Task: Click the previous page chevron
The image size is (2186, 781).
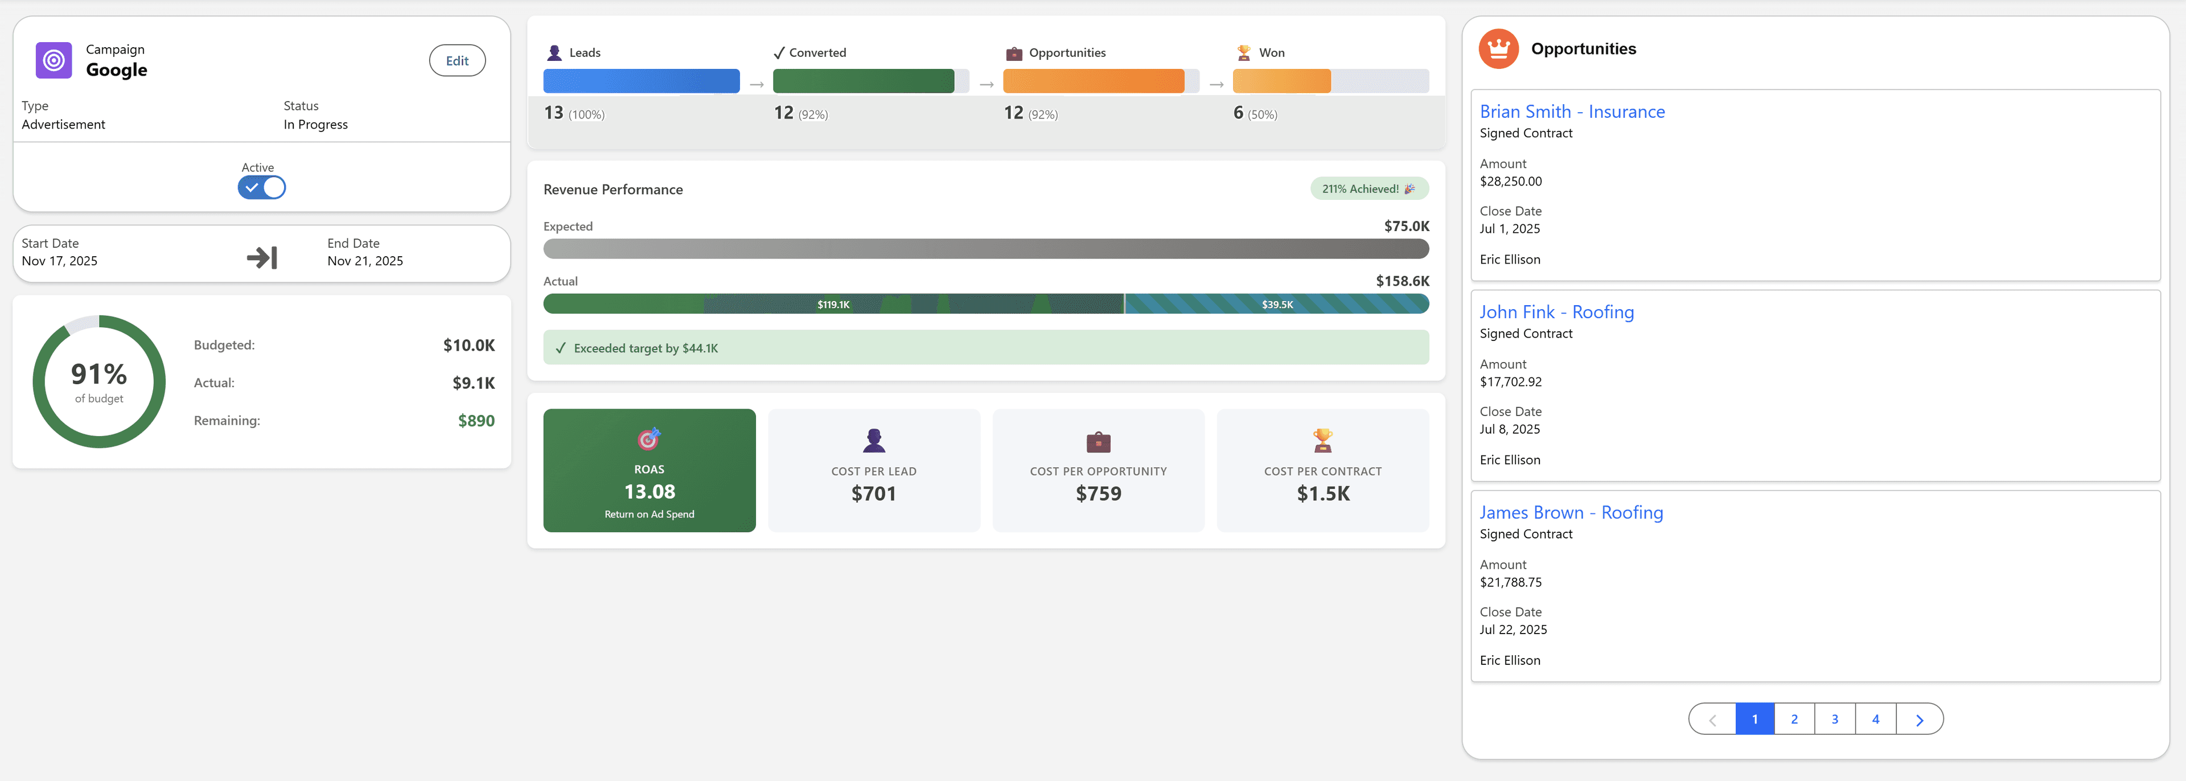Action: click(x=1712, y=718)
